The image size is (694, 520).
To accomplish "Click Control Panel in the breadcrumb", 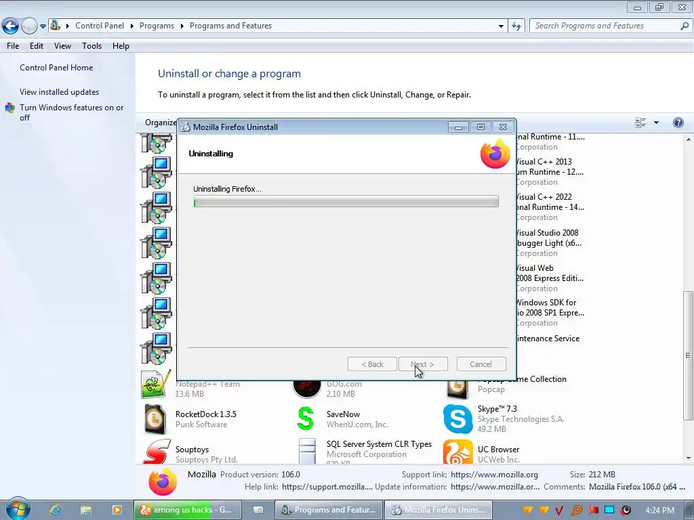I will (100, 26).
